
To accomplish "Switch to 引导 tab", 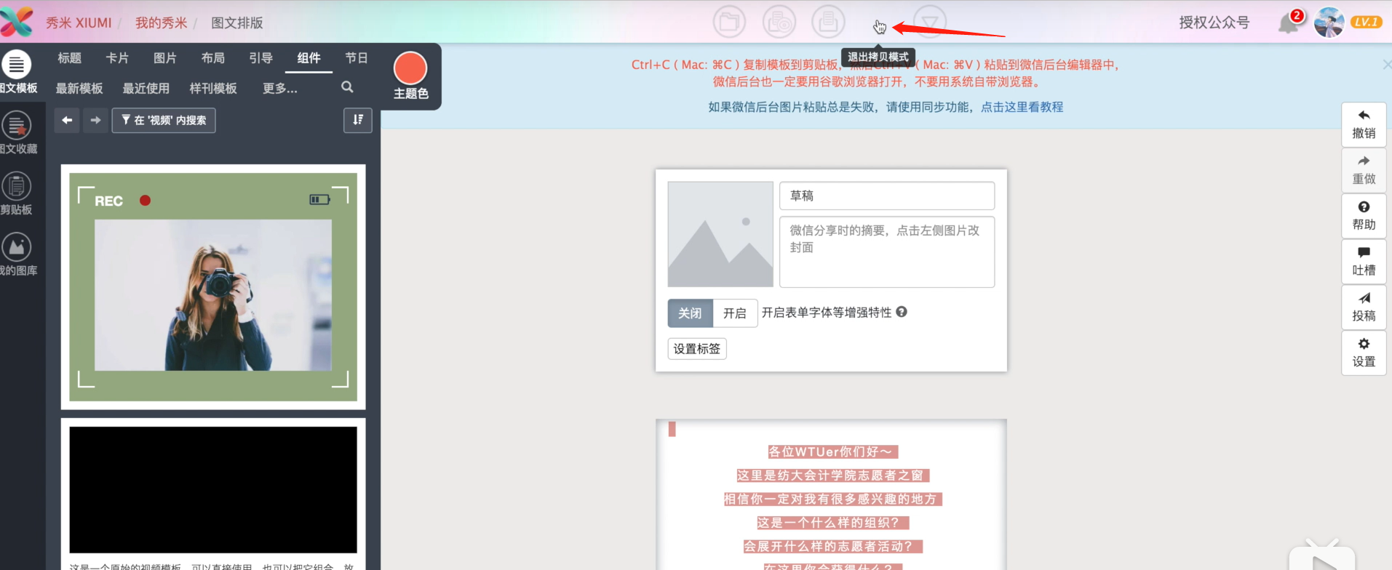I will click(260, 58).
